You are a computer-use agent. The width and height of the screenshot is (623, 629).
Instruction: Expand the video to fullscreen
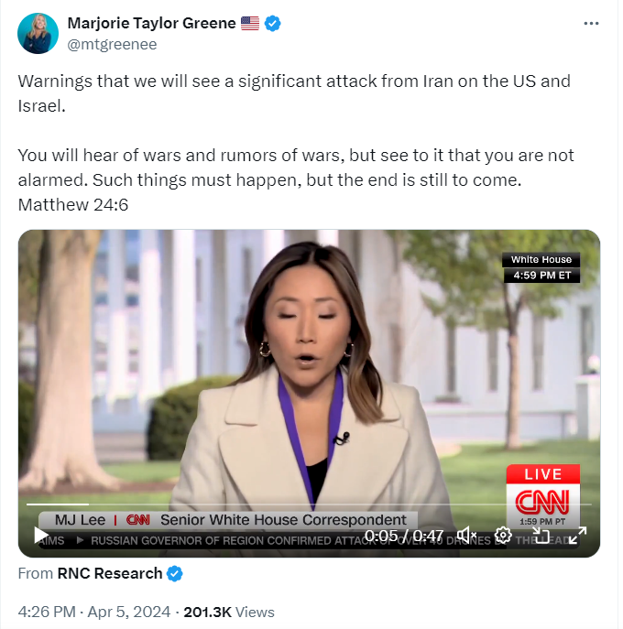[x=577, y=535]
